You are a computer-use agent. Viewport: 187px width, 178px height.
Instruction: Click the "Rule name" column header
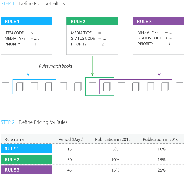pyautogui.click(x=15, y=139)
